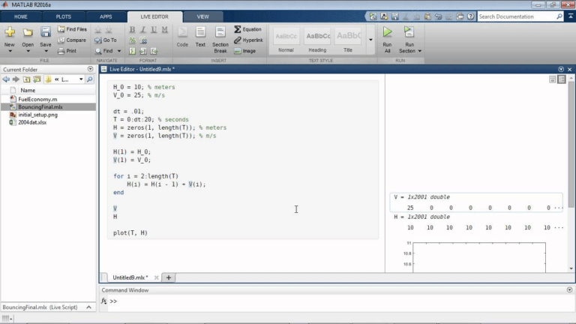Toggle underline text formatting

coord(154,29)
